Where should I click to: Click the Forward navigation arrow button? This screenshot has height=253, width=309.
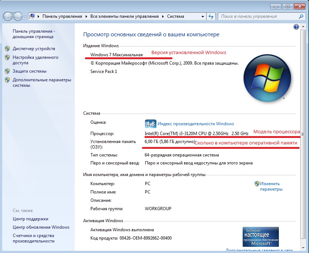coord(18,17)
